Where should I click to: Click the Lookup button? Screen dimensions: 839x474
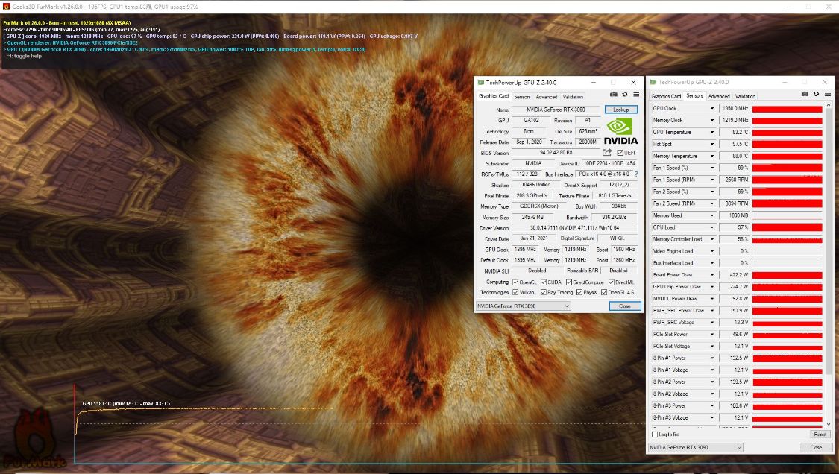tap(621, 110)
